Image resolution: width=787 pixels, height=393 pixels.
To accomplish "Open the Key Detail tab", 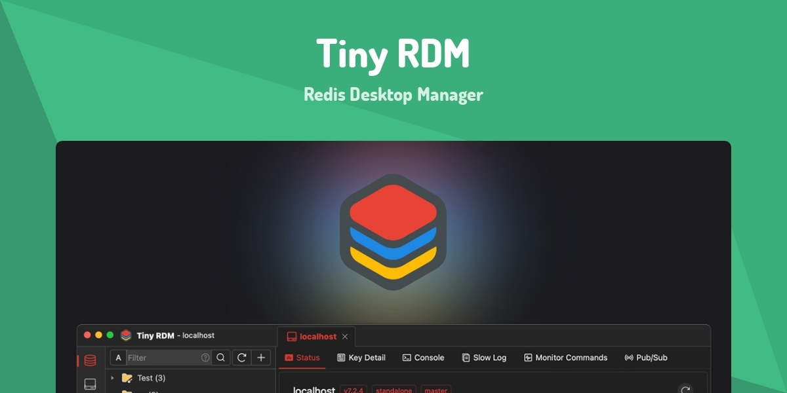I will tap(361, 358).
